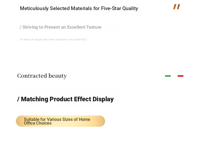Image resolution: width=199 pixels, height=145 pixels.
Task: Click the bold slash before 'Matching'
Action: 18,99
